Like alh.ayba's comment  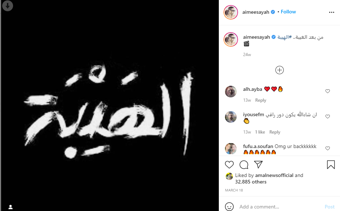(328, 91)
